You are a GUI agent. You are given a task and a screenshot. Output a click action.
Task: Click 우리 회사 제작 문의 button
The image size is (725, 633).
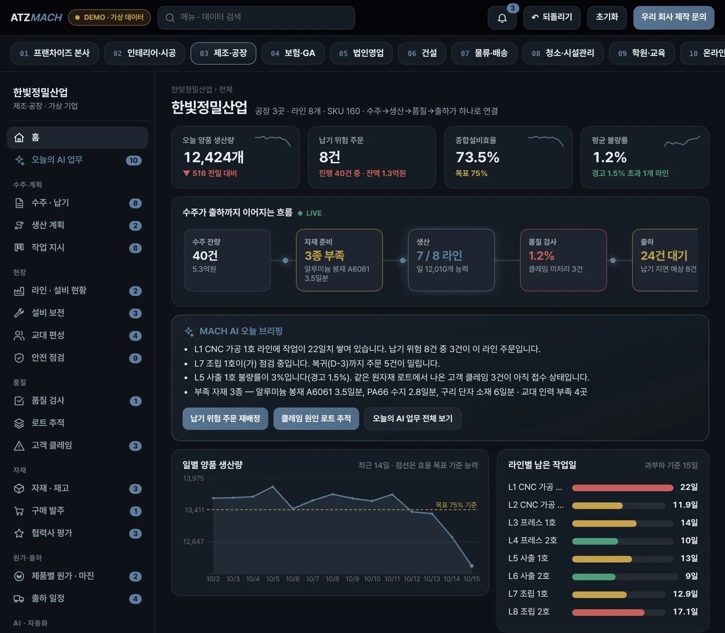[673, 18]
